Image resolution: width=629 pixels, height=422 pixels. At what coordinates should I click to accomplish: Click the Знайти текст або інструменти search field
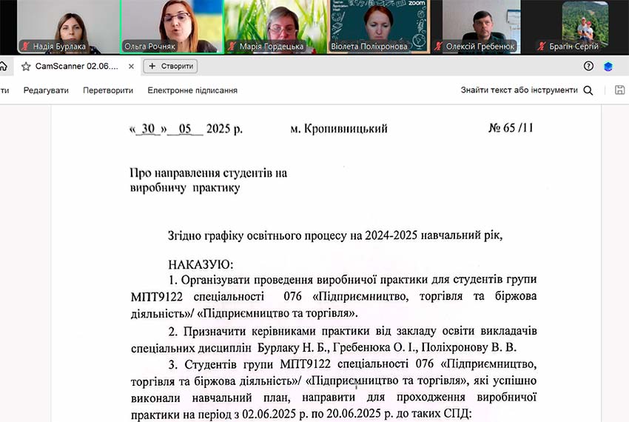point(519,90)
